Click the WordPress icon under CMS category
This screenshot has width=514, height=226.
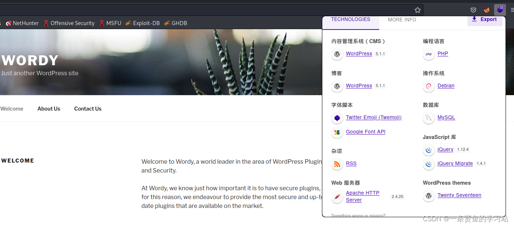click(x=337, y=54)
